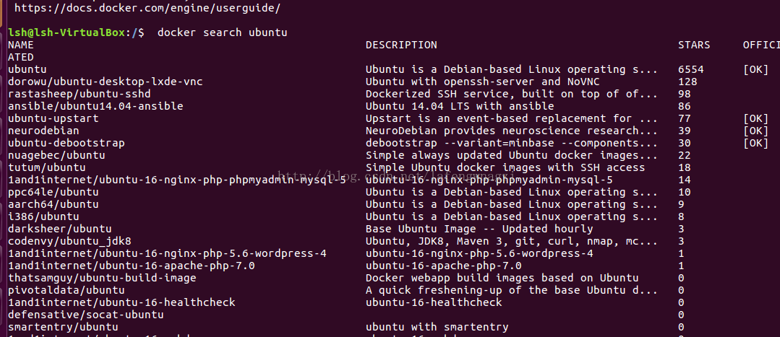Click 'darksheer/ubuntu' image name

pyautogui.click(x=60, y=229)
